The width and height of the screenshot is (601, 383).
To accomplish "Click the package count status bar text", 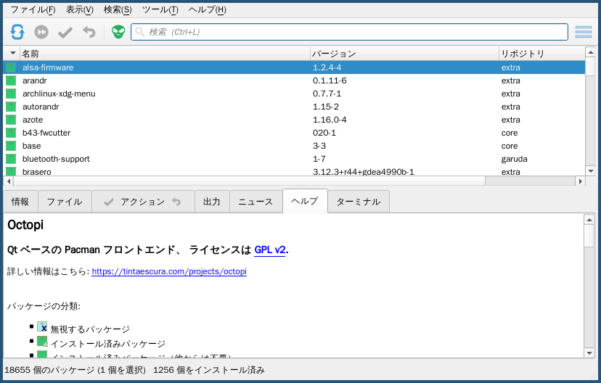I will (75, 370).
